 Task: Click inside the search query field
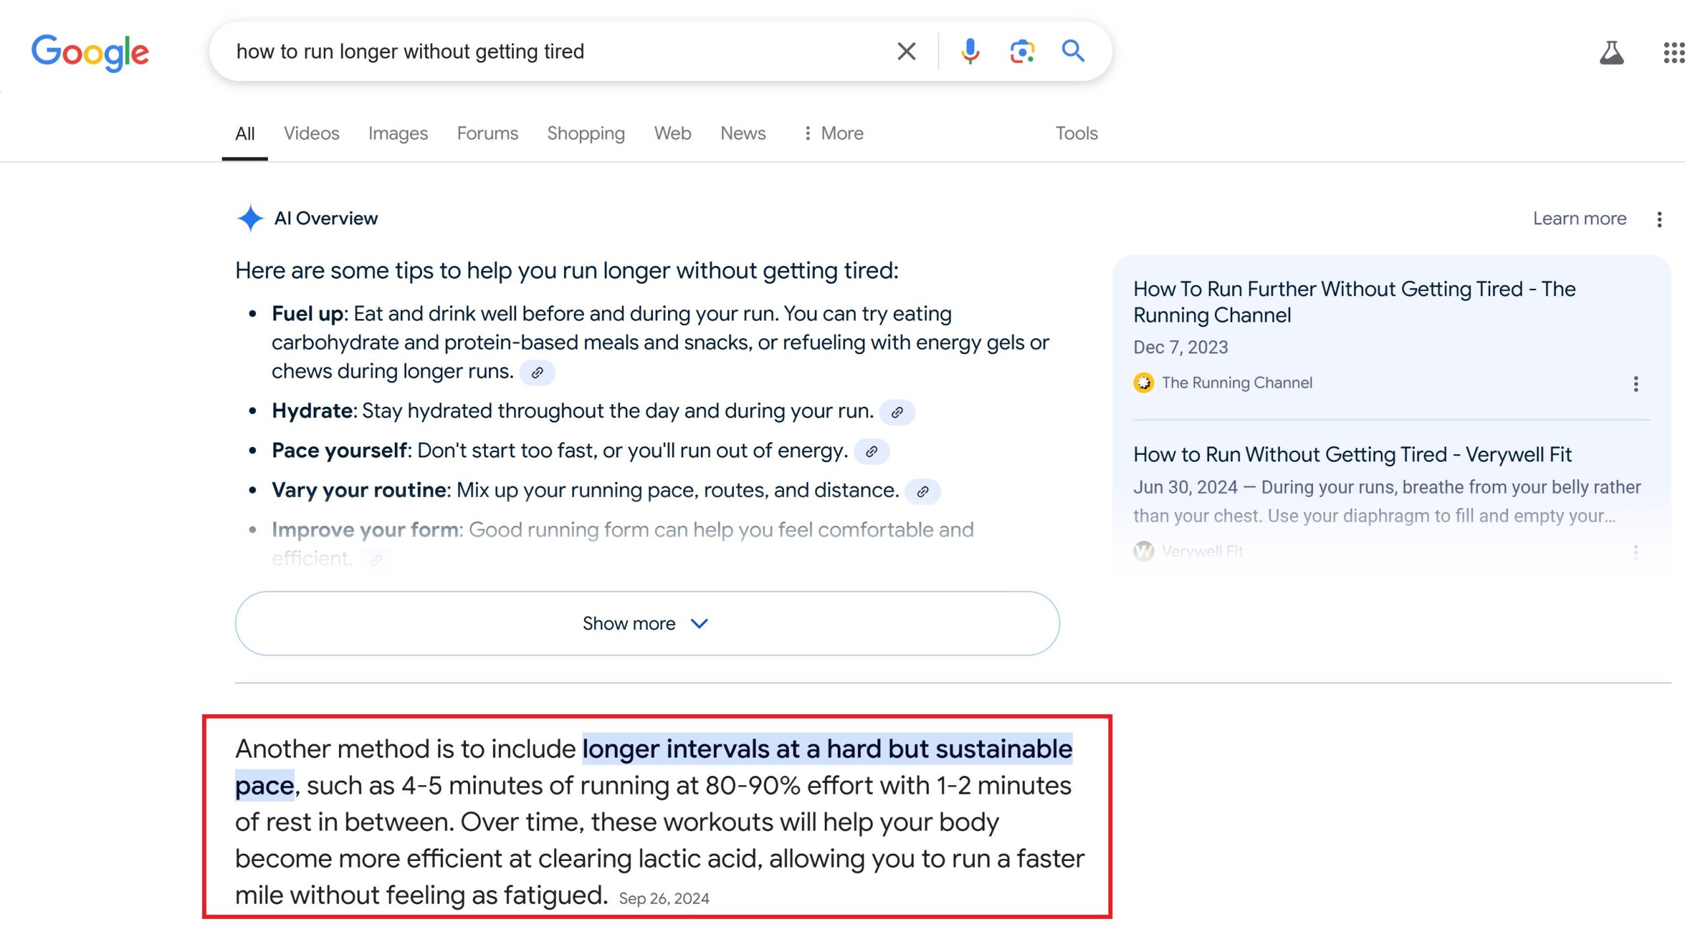(553, 51)
